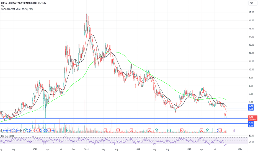The width and height of the screenshot is (258, 152).
Task: Click the red S split marker
Action: [33, 130]
